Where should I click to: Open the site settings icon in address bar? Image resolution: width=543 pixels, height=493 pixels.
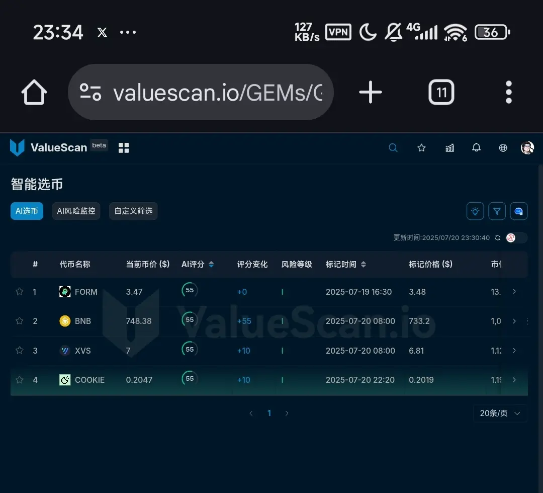90,92
